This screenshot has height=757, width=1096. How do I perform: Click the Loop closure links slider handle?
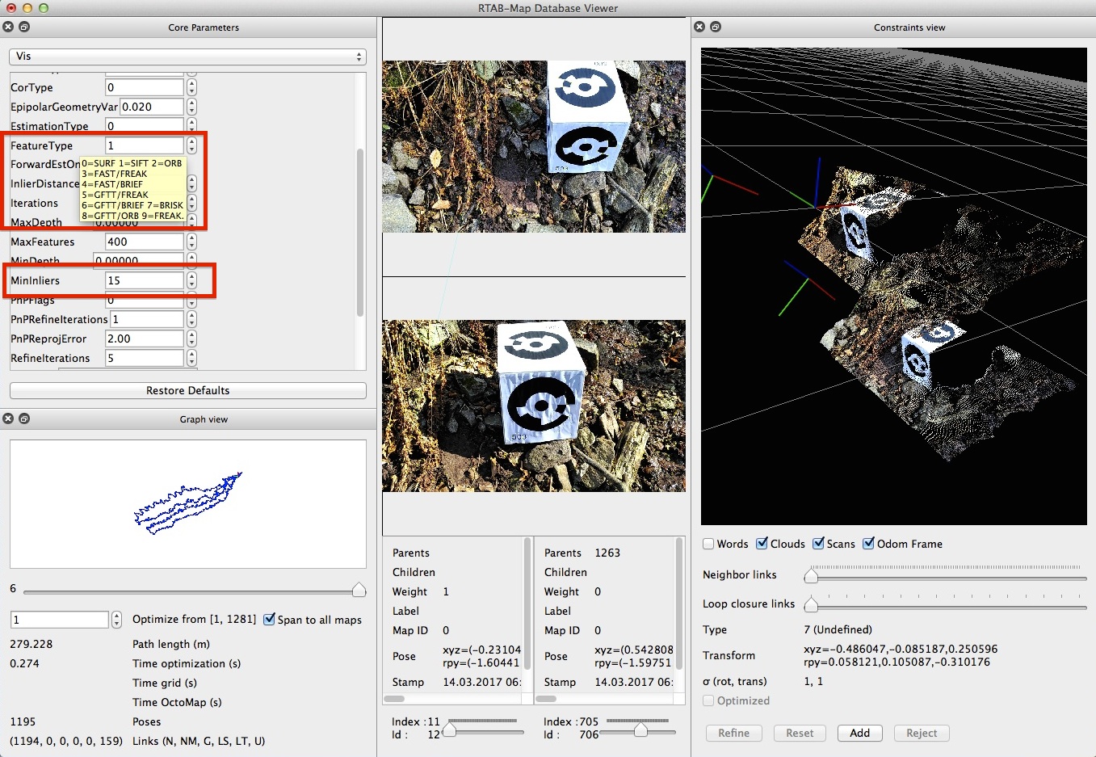pos(811,606)
